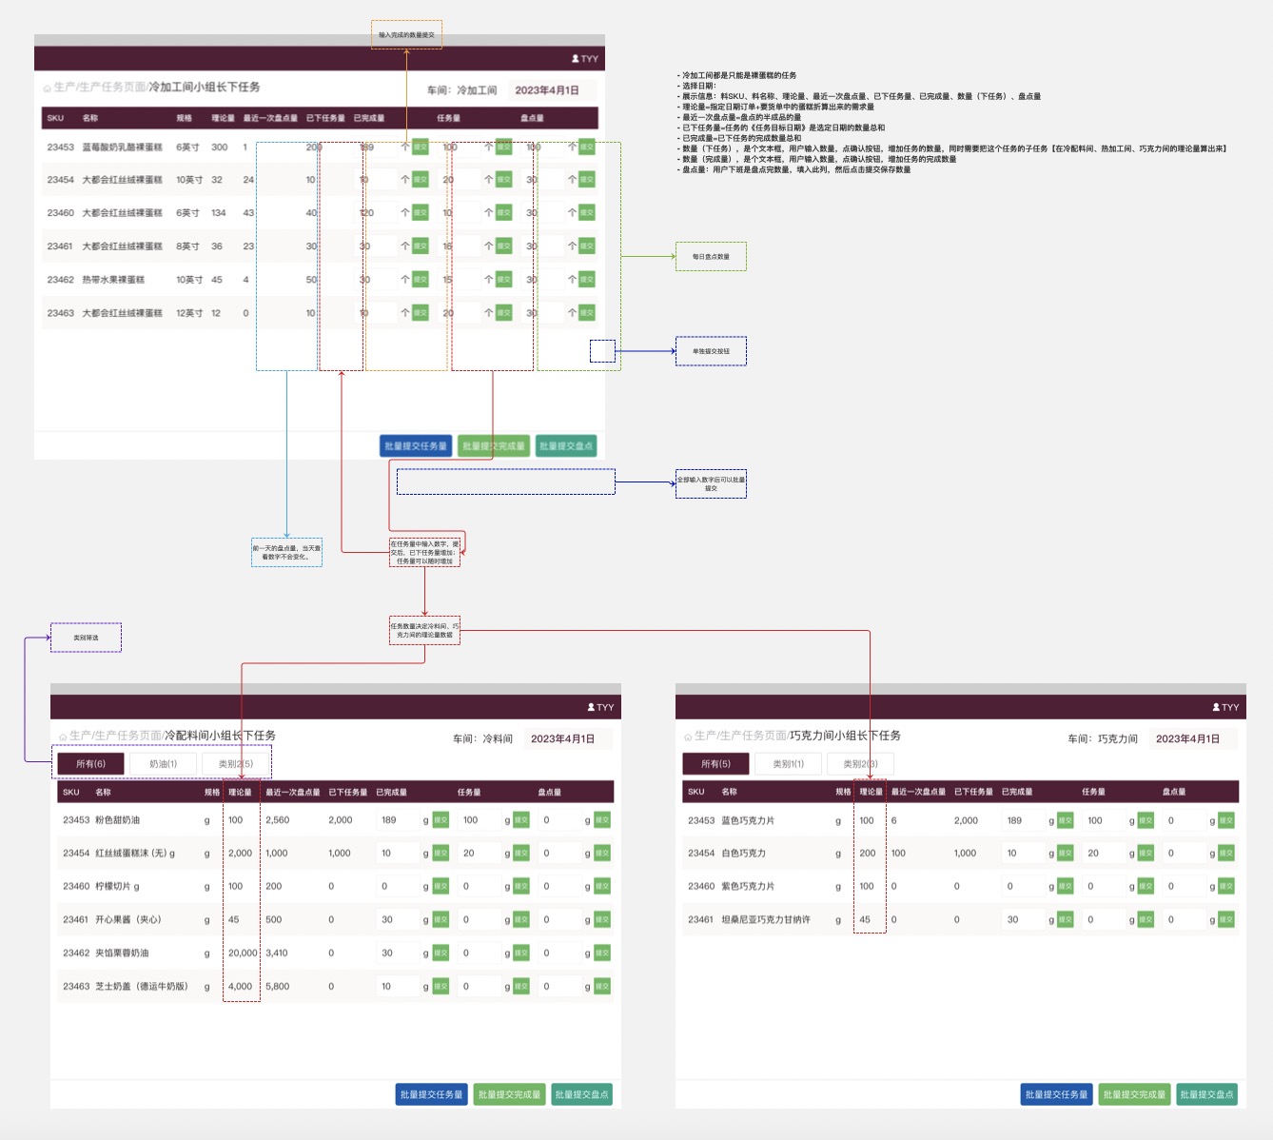Click TYY user icon in 冷配料间 panel
The image size is (1273, 1140).
[x=592, y=707]
